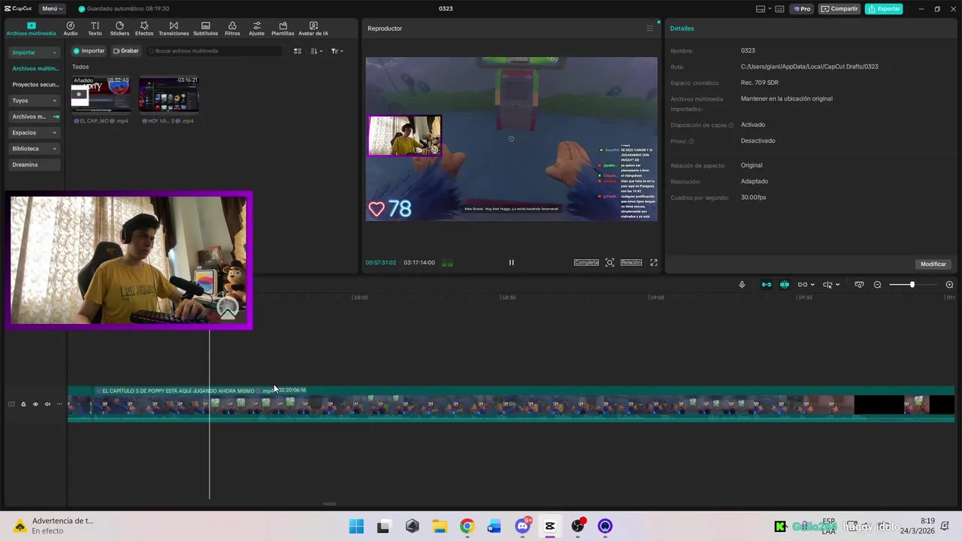The width and height of the screenshot is (962, 541).
Task: Zoom in the timeline with plus icon
Action: coord(949,285)
